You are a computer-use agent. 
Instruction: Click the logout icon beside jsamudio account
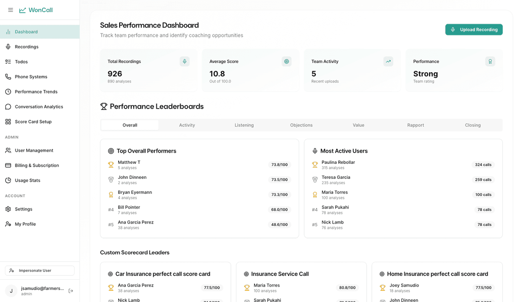coord(71,291)
